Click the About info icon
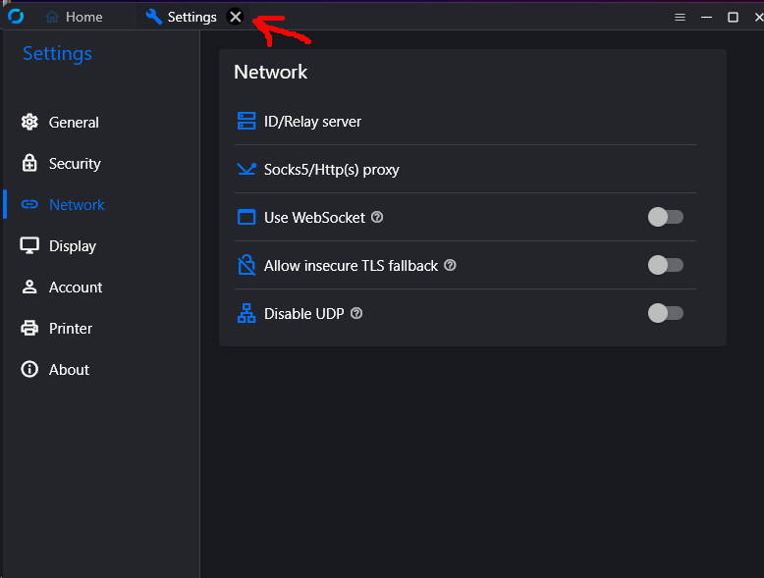Image resolution: width=764 pixels, height=578 pixels. tap(29, 369)
